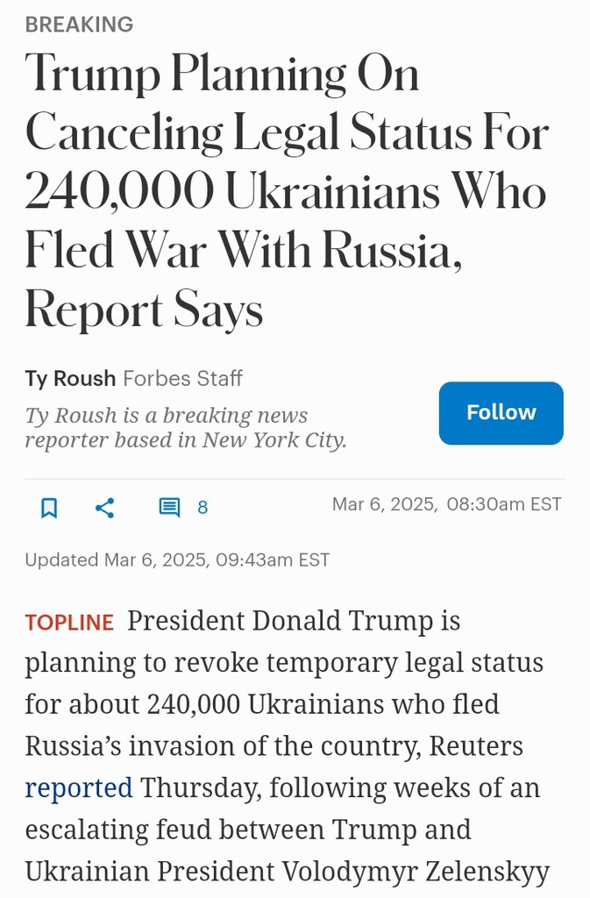Open the "reported" Reuters hyperlink
Image resolution: width=590 pixels, height=898 pixels.
tap(78, 787)
